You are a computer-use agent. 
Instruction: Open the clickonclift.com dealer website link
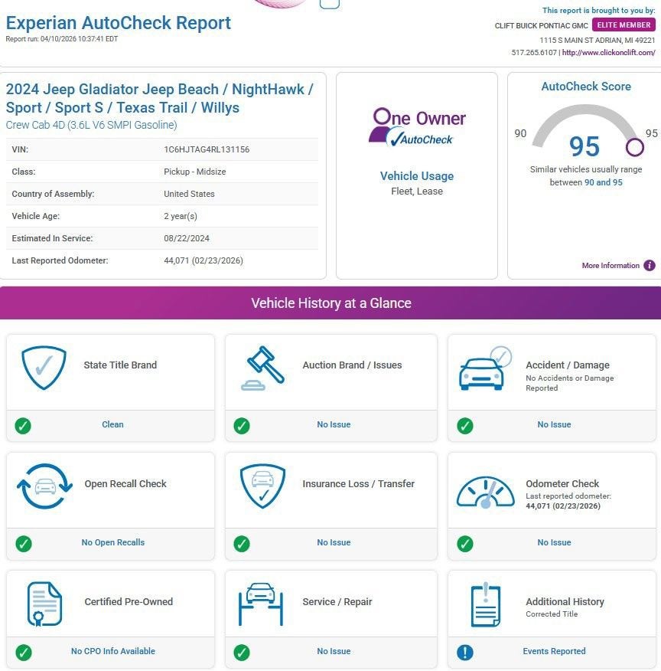tap(608, 53)
